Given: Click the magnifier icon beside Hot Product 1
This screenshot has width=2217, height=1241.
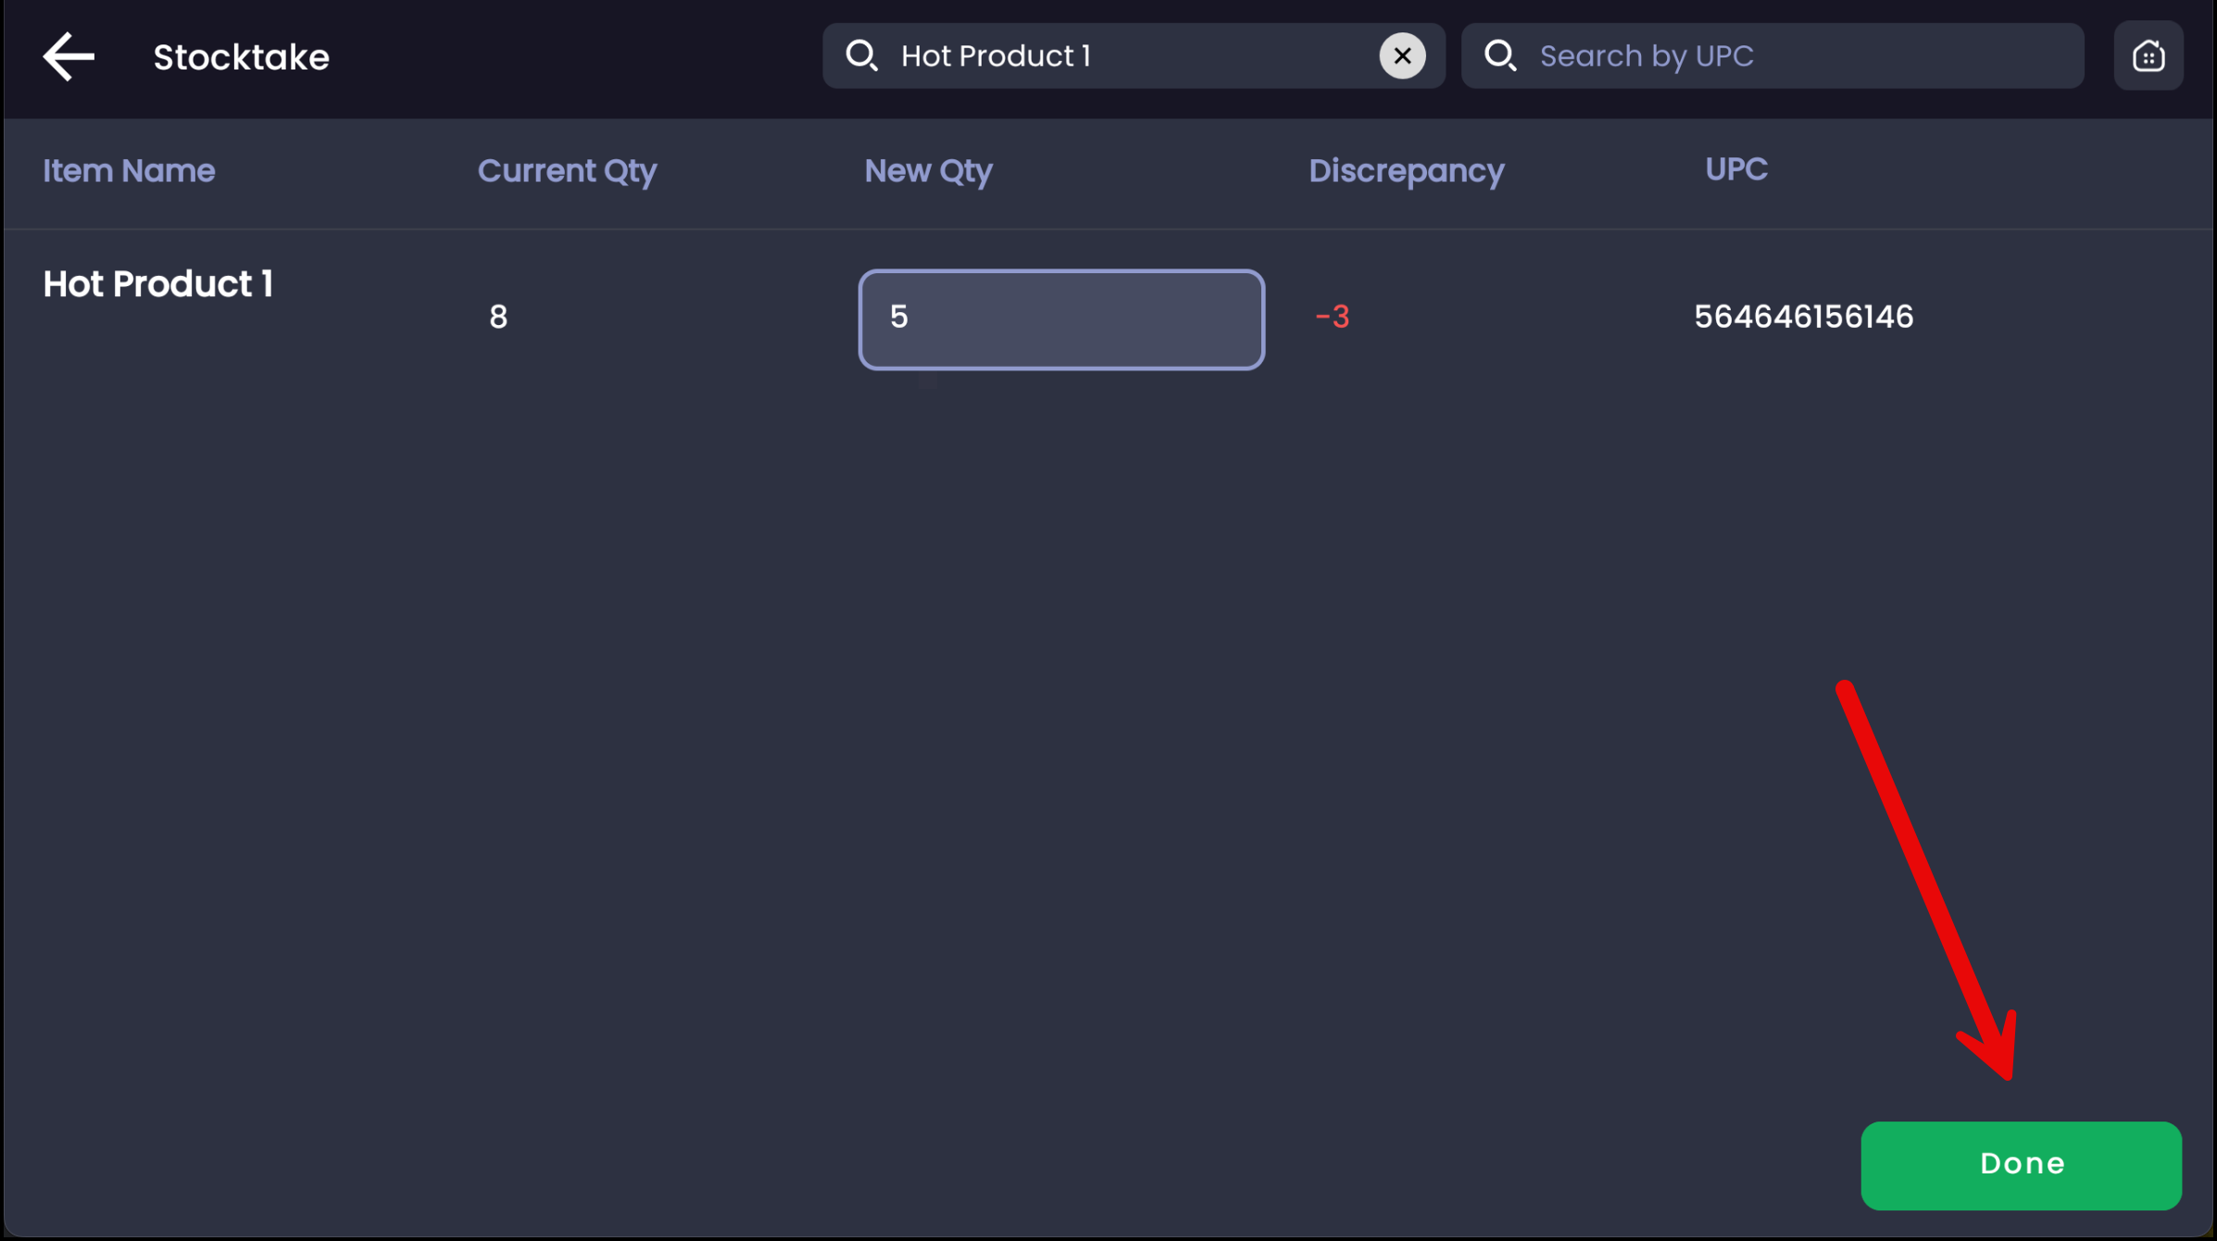Looking at the screenshot, I should coord(861,56).
